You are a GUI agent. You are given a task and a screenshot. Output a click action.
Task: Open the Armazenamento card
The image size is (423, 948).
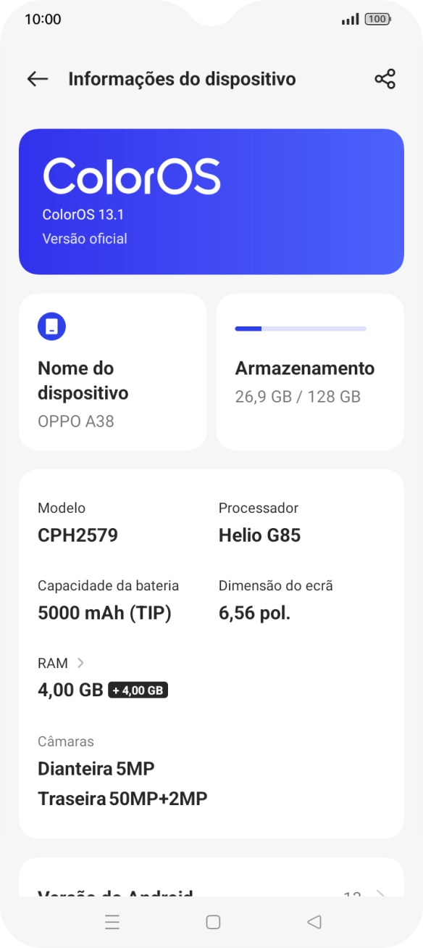[x=309, y=371]
